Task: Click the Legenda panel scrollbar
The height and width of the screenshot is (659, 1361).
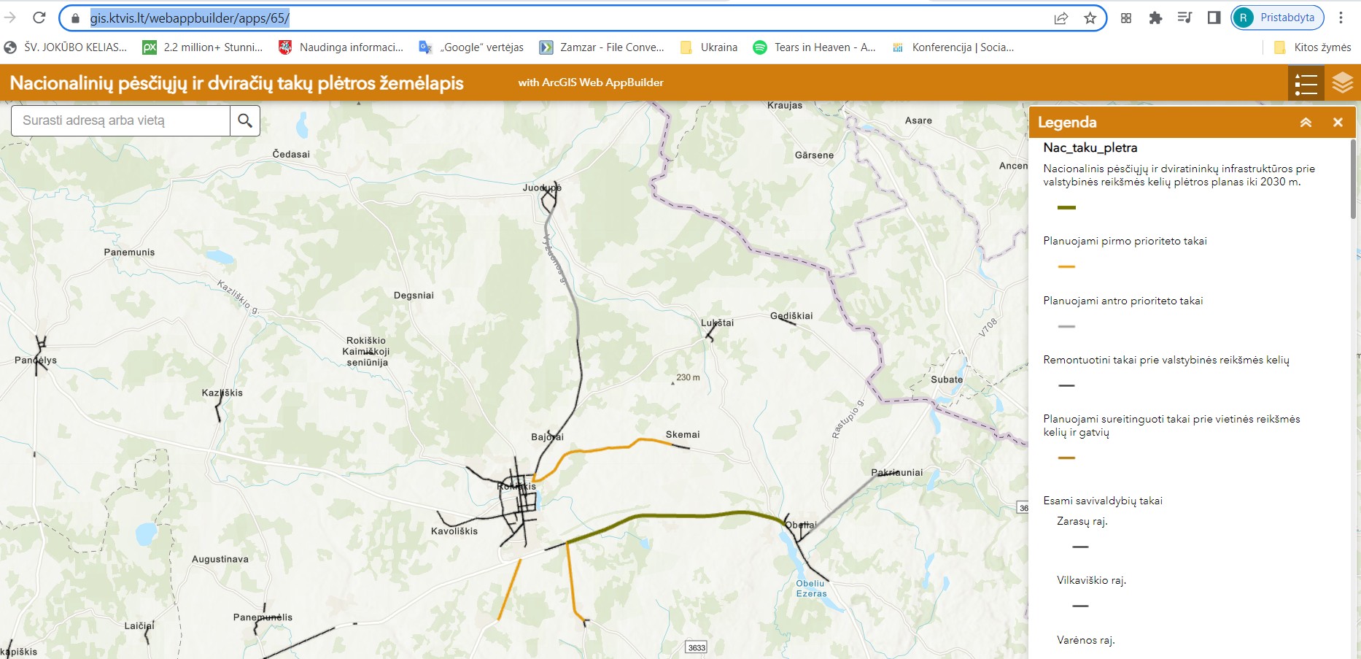Action: pyautogui.click(x=1354, y=179)
